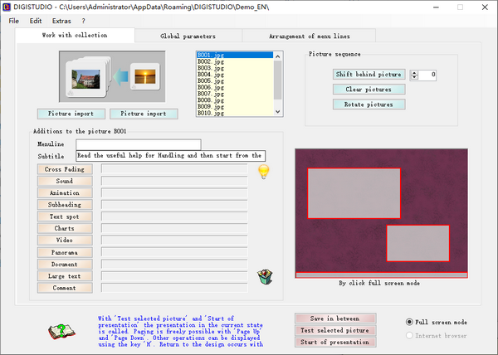498x355 pixels.
Task: Switch to Arrangement of menu lines tab
Action: click(x=310, y=36)
